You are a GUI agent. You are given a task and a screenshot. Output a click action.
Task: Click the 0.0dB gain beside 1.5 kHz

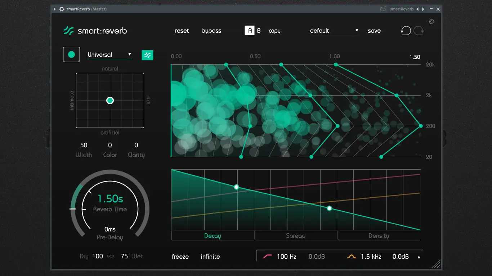(401, 257)
